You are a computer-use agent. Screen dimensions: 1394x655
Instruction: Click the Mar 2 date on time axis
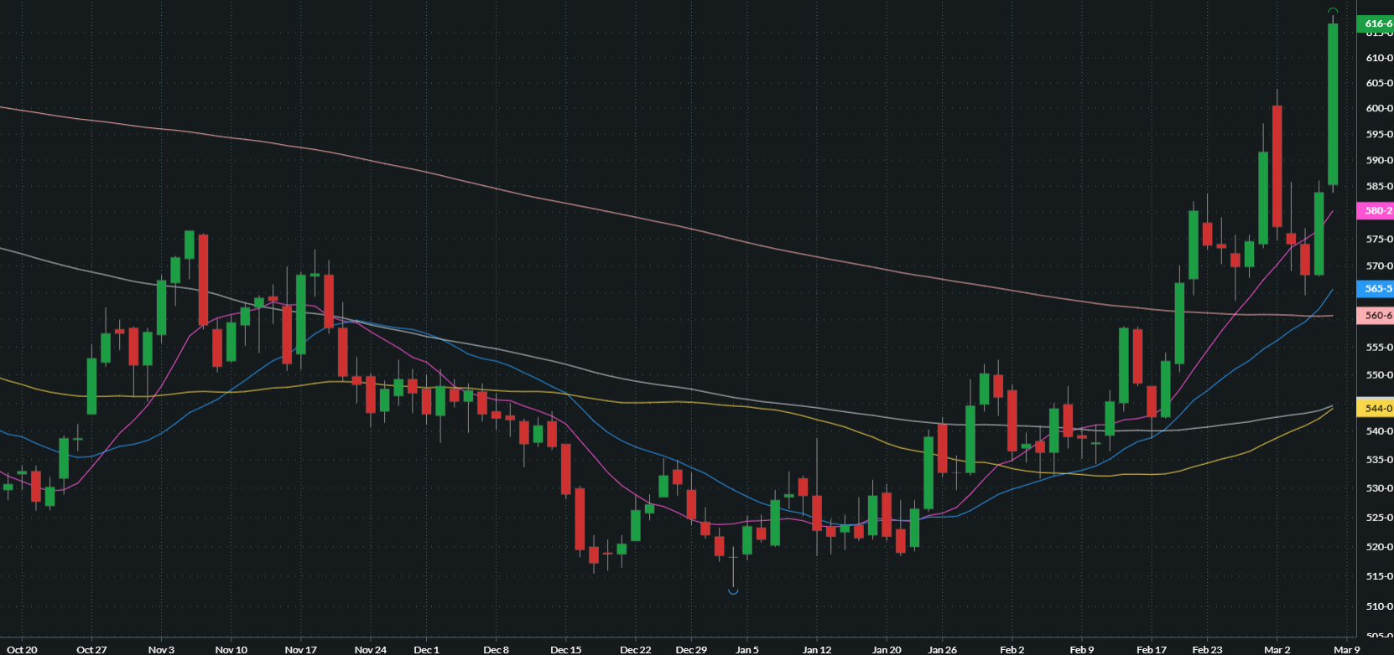(1277, 649)
